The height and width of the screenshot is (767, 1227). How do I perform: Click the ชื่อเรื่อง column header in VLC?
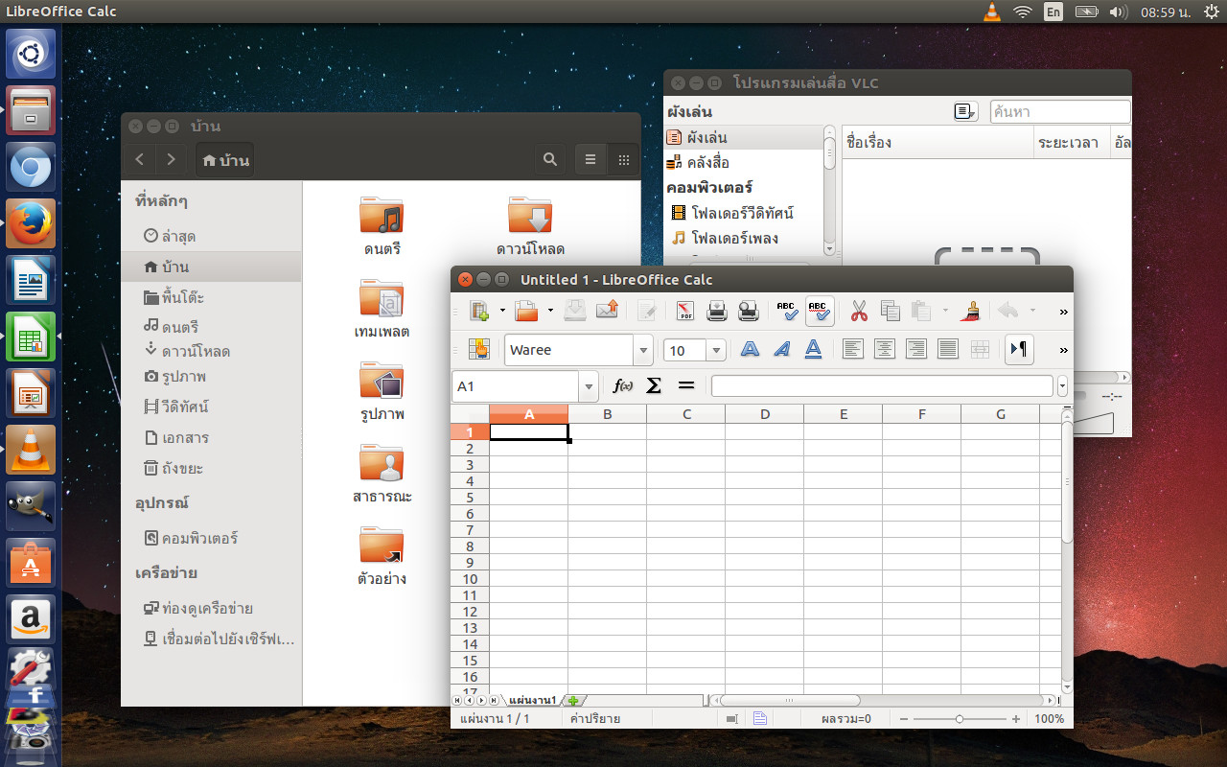coord(938,142)
